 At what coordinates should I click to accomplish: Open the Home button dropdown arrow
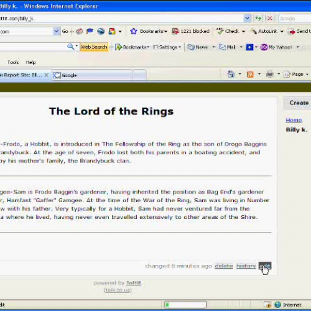pyautogui.click(x=239, y=74)
